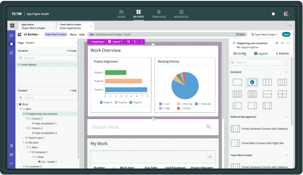
Task: Click the magnifier icon in Search Work bar
Action: tap(209, 127)
